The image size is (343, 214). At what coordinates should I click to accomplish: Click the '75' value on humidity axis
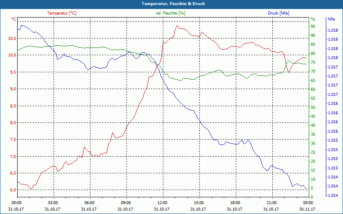pyautogui.click(x=313, y=62)
